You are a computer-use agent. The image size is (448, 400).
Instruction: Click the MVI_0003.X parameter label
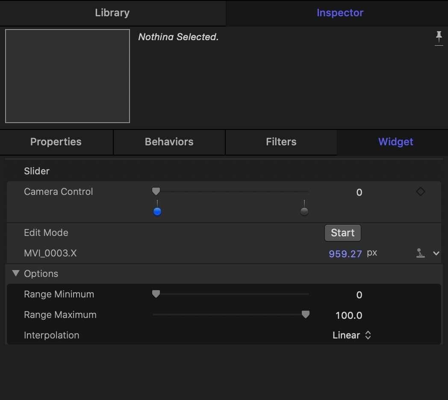(x=50, y=253)
